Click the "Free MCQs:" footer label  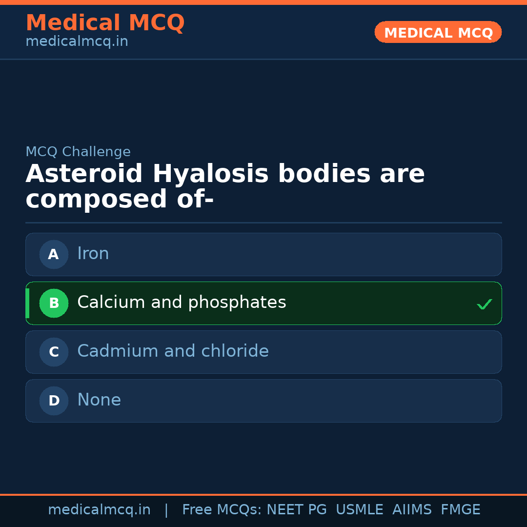pyautogui.click(x=222, y=510)
